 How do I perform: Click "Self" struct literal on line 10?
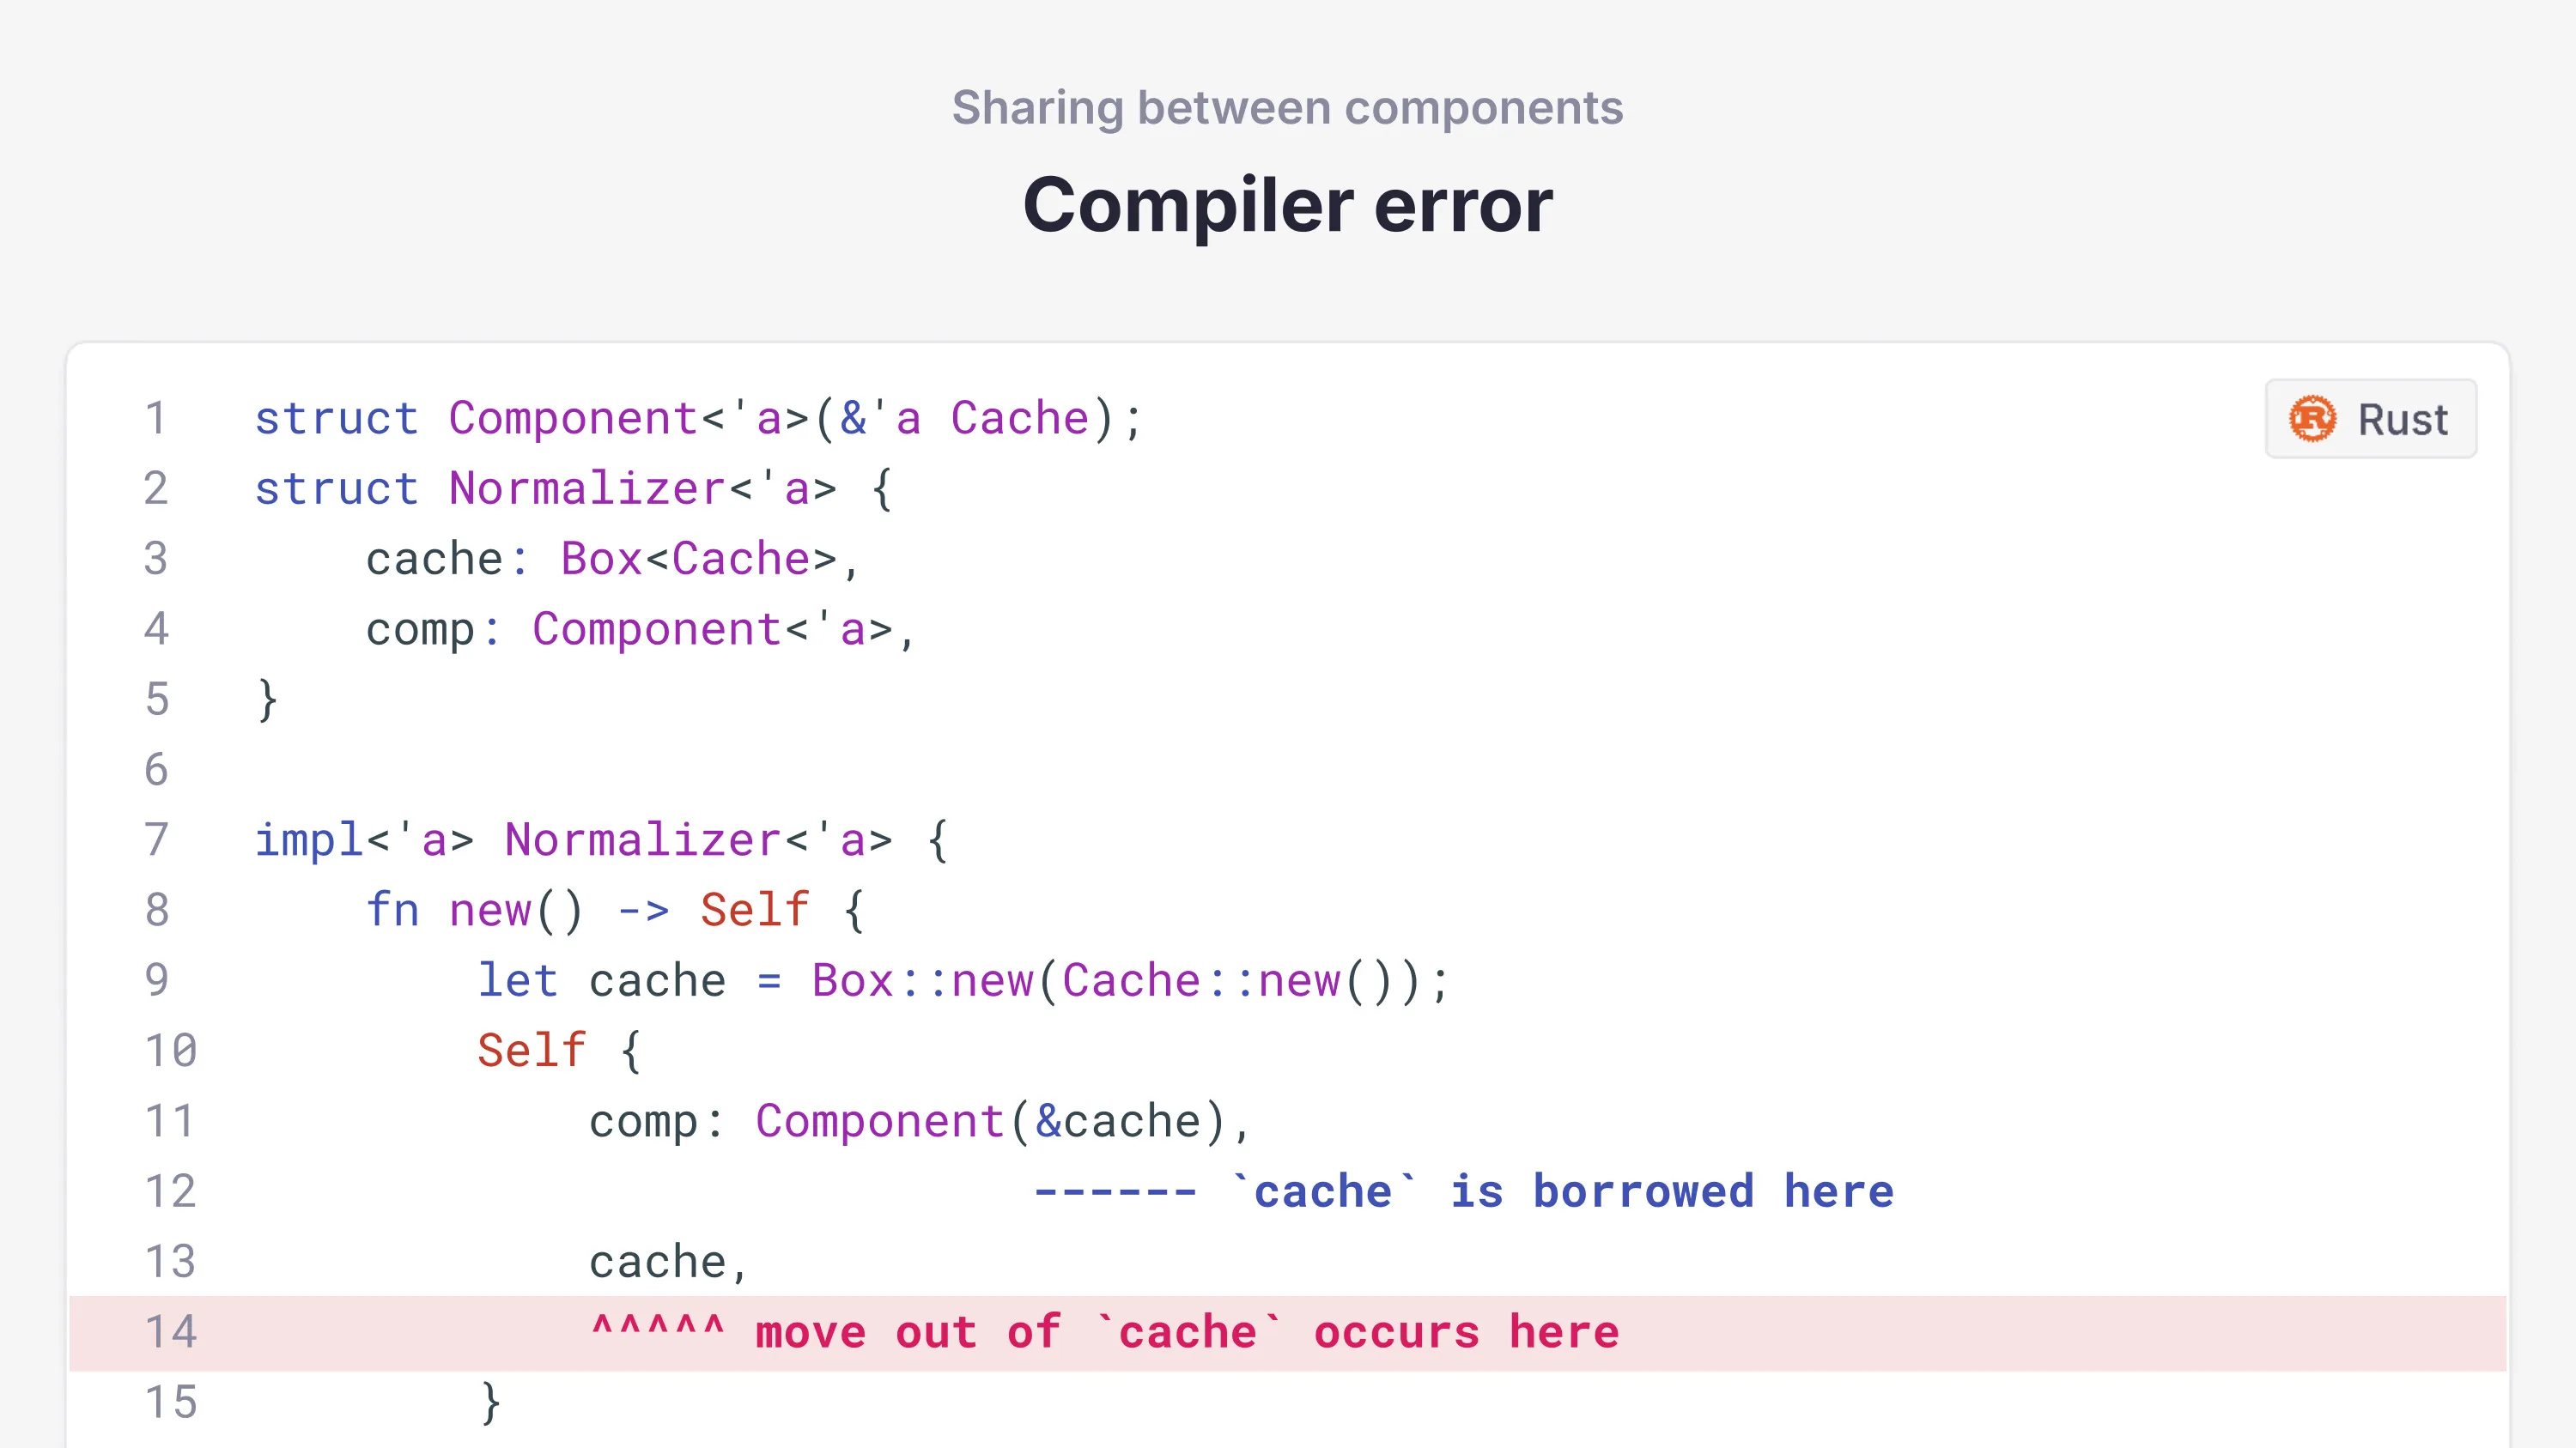coord(531,1051)
